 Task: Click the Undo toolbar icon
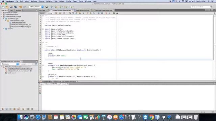tap(21, 7)
